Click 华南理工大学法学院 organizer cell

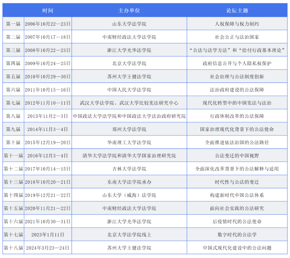(129, 142)
